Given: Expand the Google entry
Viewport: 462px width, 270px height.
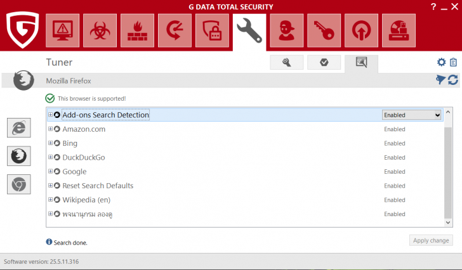Looking at the screenshot, I should 50,171.
